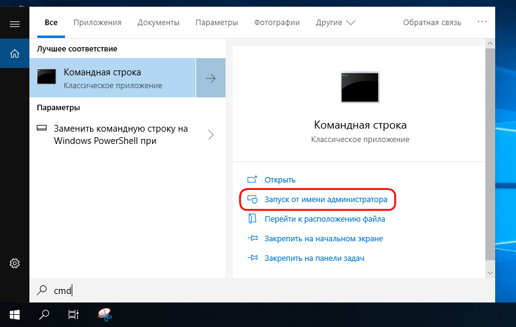This screenshot has width=516, height=327.
Task: Click Запуск от имени администратора
Action: [325, 200]
